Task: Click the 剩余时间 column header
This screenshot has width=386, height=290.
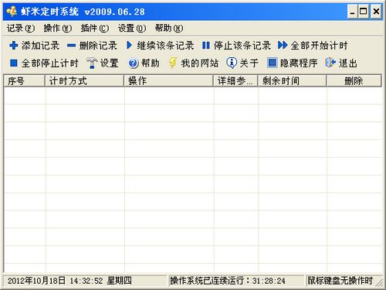Action: 292,81
